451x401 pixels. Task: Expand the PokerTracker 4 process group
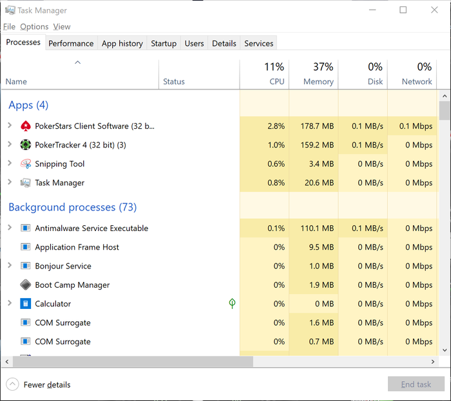[x=10, y=145]
